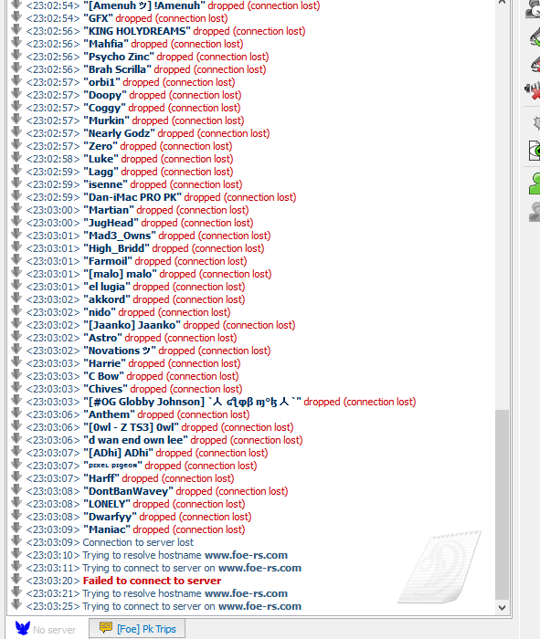Click the username "Chives"
This screenshot has height=639, width=540.
[x=106, y=389]
